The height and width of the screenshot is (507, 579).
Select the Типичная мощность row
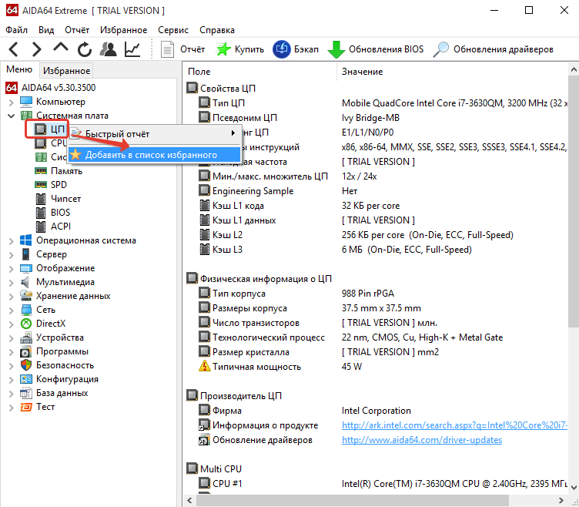(x=376, y=367)
